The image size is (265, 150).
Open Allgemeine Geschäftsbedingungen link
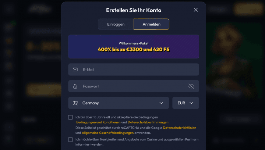click(x=107, y=133)
